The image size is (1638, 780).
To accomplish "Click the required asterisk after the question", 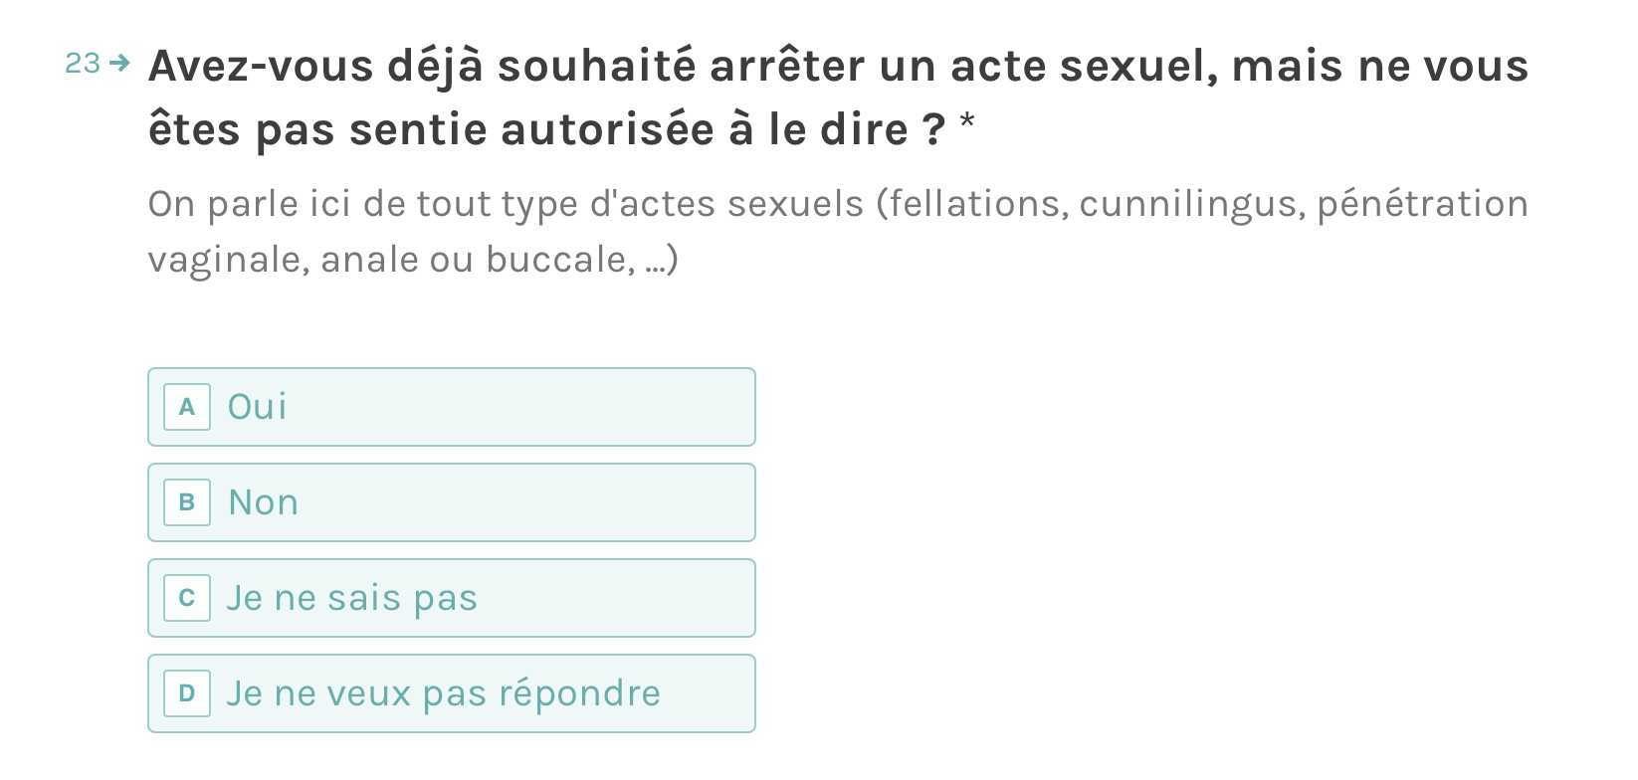I will pyautogui.click(x=966, y=123).
